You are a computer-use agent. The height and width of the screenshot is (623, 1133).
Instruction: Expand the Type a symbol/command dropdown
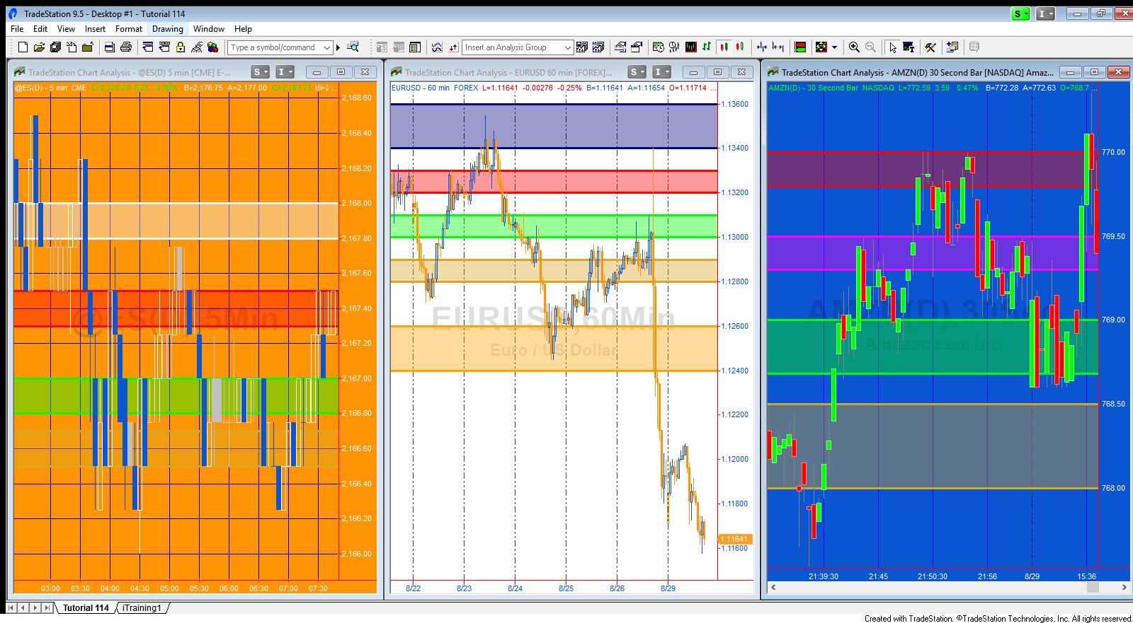[x=326, y=47]
